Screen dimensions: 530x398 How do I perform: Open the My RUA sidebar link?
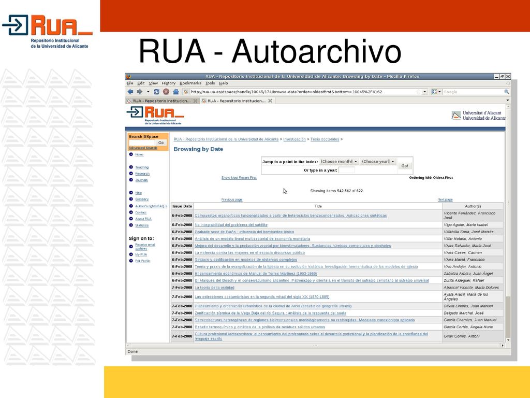pos(141,254)
